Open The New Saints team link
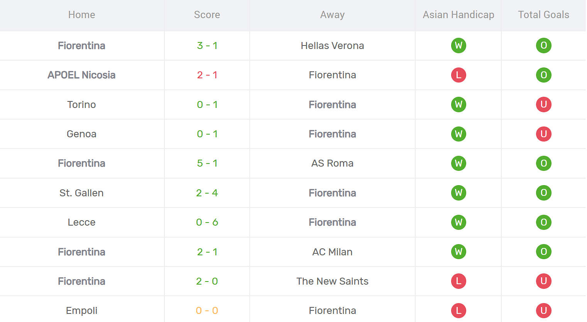Image resolution: width=587 pixels, height=322 pixels. click(332, 281)
